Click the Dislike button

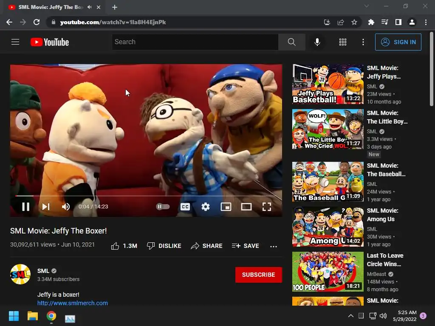click(164, 246)
